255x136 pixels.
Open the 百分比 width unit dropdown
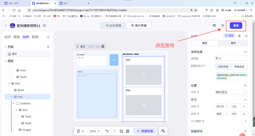tap(222, 106)
